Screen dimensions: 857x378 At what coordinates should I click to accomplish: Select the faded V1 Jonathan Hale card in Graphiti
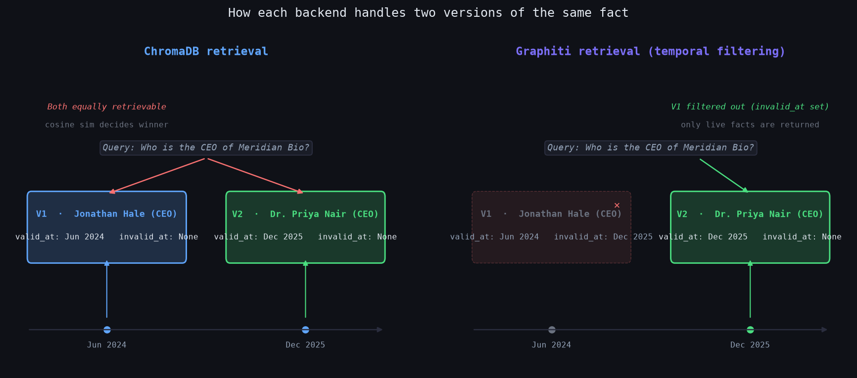(551, 227)
